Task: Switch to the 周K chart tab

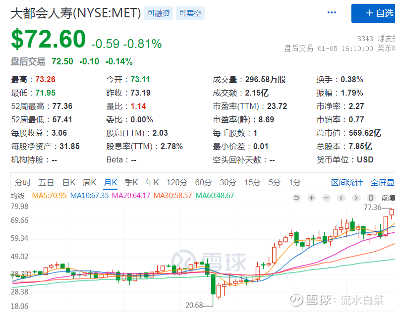Action: click(89, 182)
